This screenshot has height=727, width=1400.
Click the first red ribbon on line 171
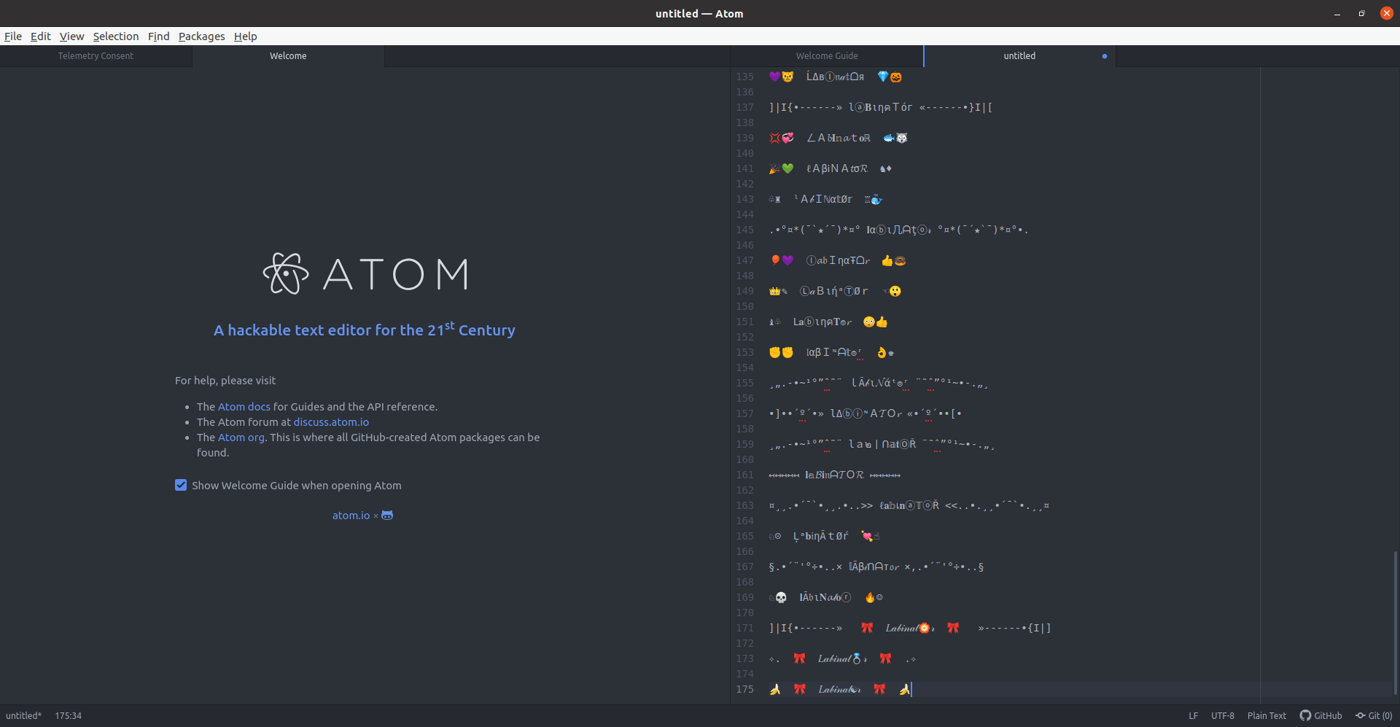pos(867,628)
